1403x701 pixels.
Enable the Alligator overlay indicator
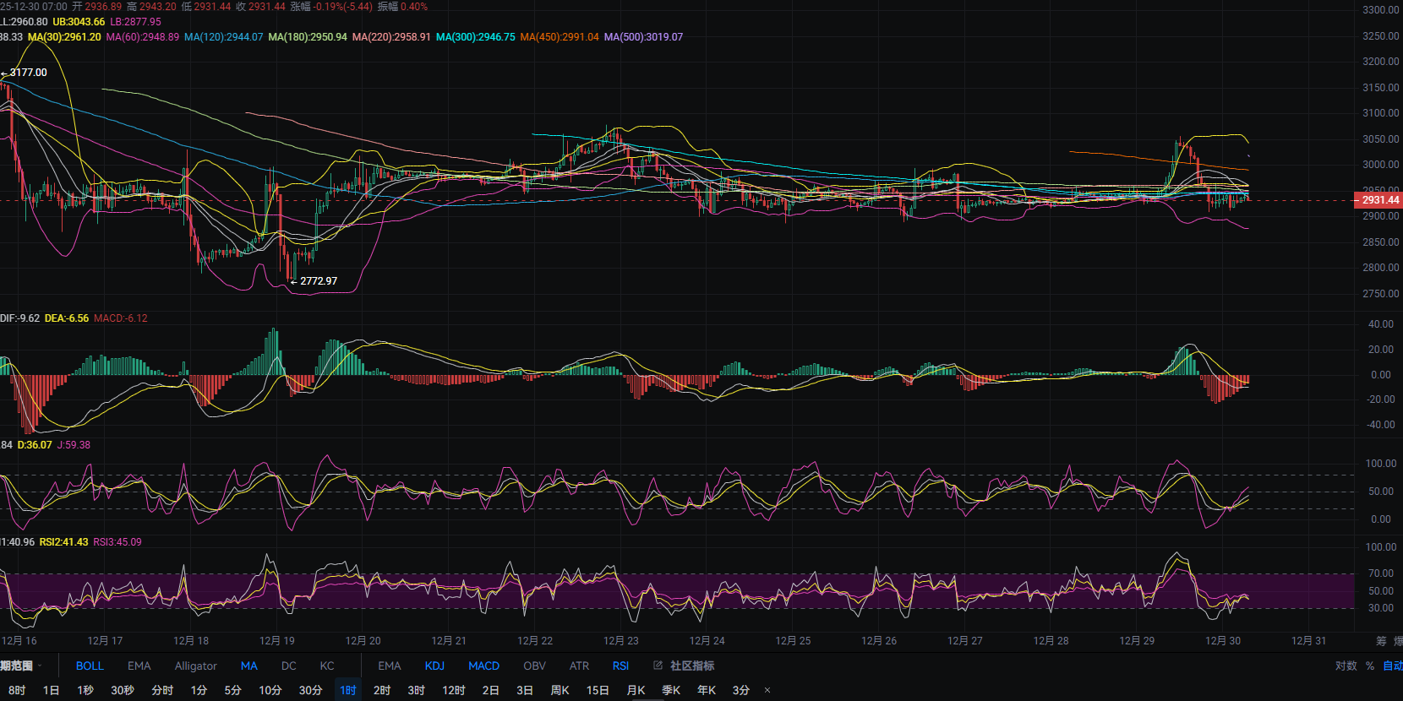[195, 666]
